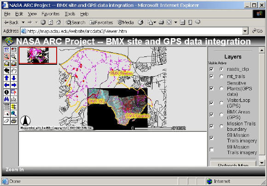Open the Find binoculars tool
Image resolution: width=267 pixels, height=186 pixels.
click(x=6, y=99)
